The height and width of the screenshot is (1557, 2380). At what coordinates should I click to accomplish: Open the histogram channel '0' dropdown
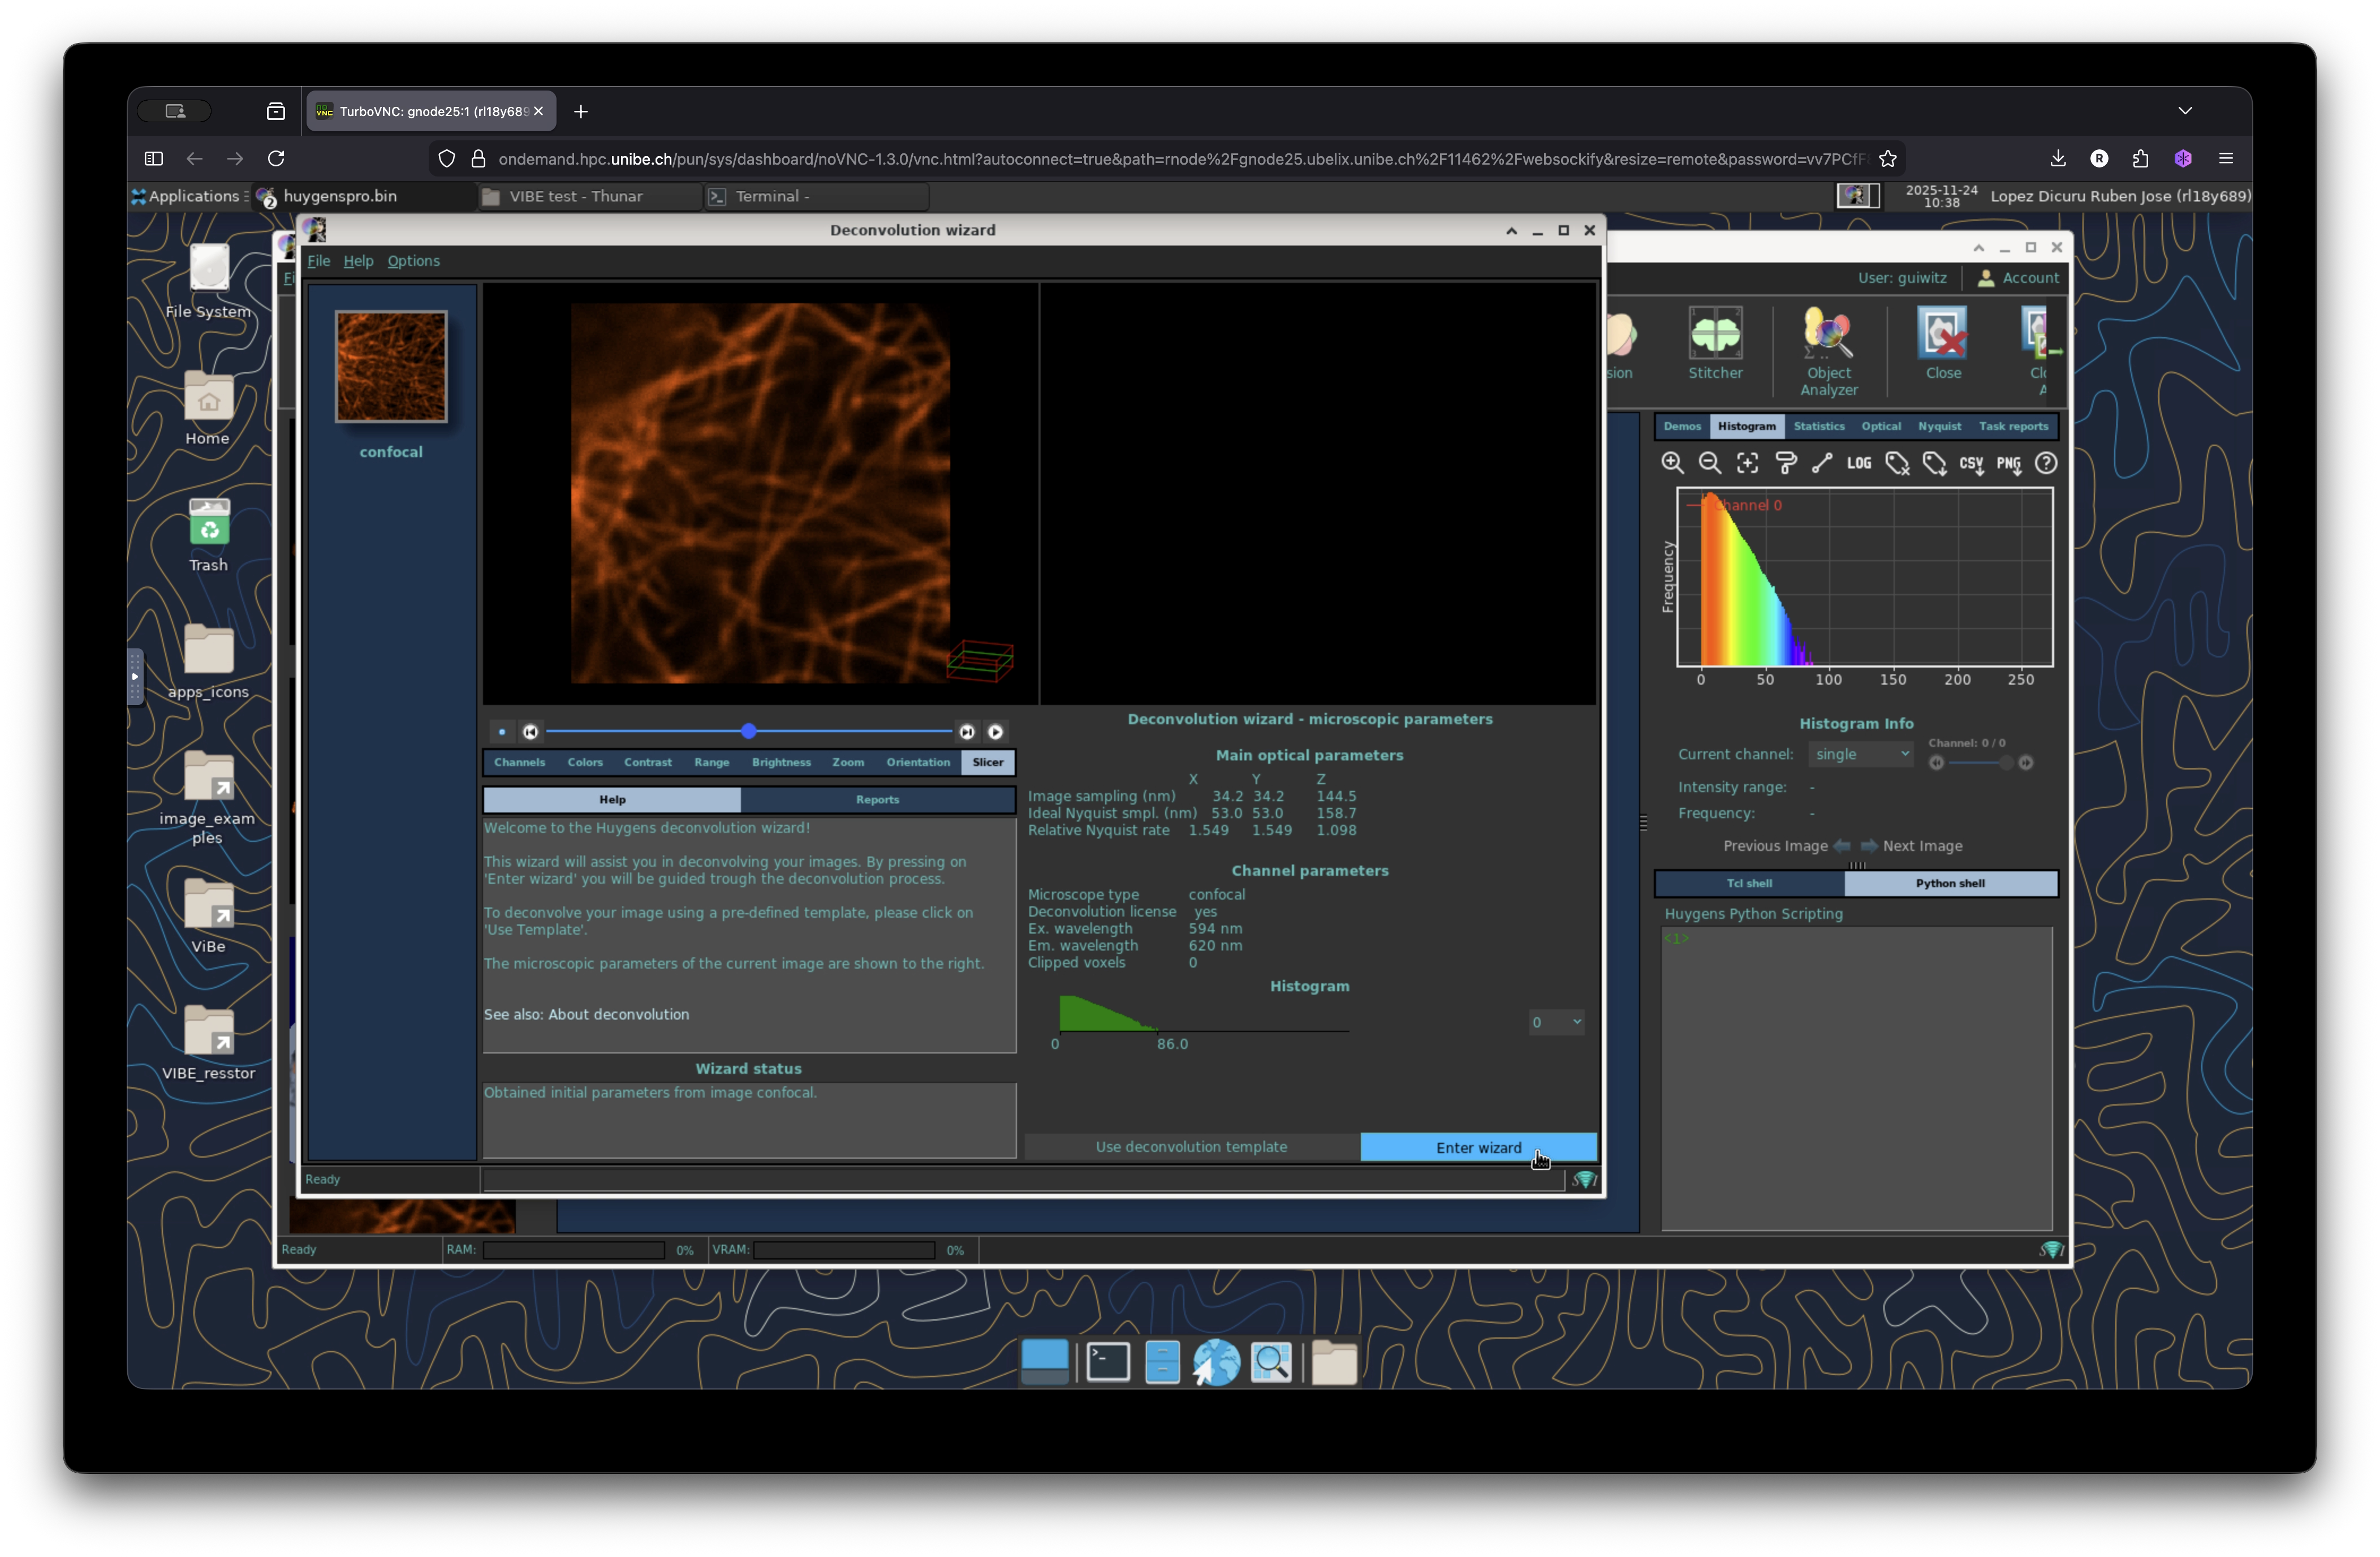coord(1556,1022)
